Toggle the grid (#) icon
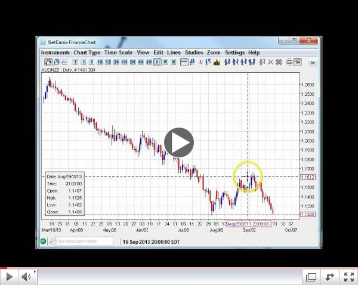This screenshot has width=358, height=285. (192, 62)
